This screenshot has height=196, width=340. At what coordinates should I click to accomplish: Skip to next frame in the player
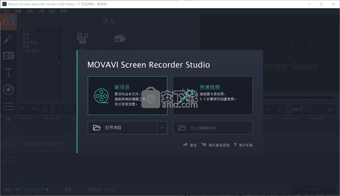[280, 109]
